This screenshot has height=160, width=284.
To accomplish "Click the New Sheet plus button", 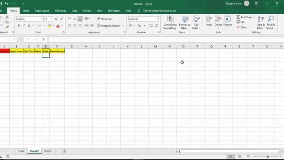I will click(64, 151).
